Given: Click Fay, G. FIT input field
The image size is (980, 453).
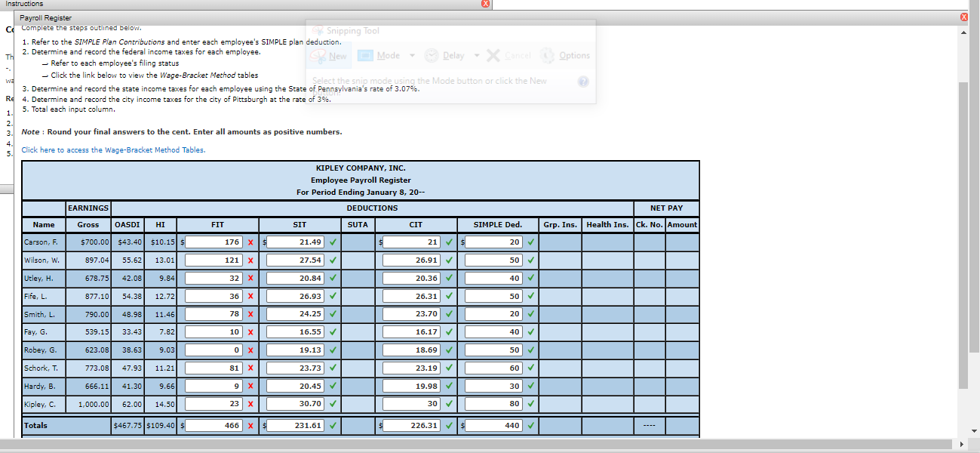Looking at the screenshot, I should point(214,332).
